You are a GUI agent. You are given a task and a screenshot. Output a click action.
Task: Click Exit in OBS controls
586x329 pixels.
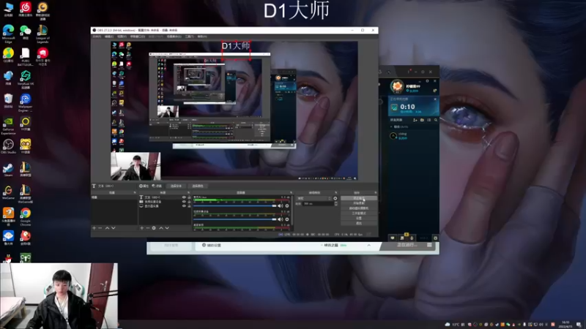coord(359,223)
